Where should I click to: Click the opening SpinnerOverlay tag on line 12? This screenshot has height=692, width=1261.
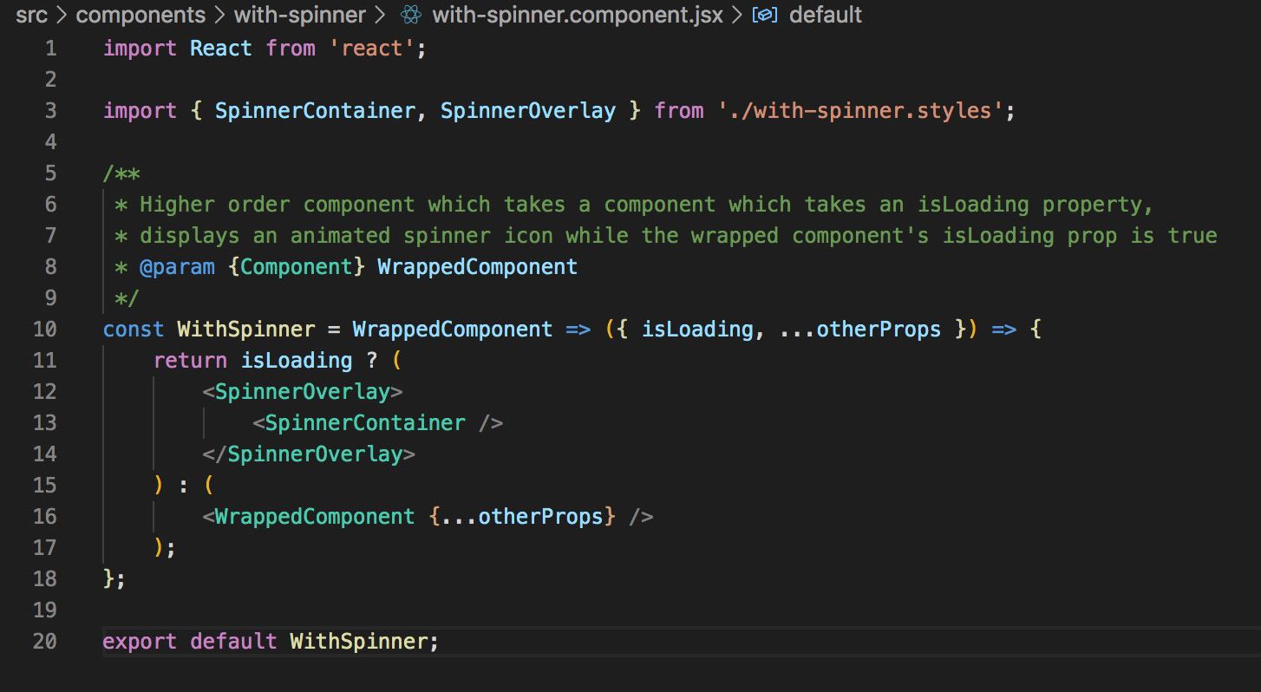pyautogui.click(x=303, y=392)
